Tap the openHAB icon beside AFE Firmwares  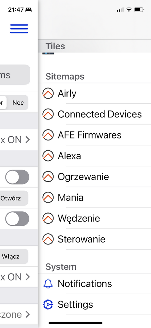tap(48, 135)
